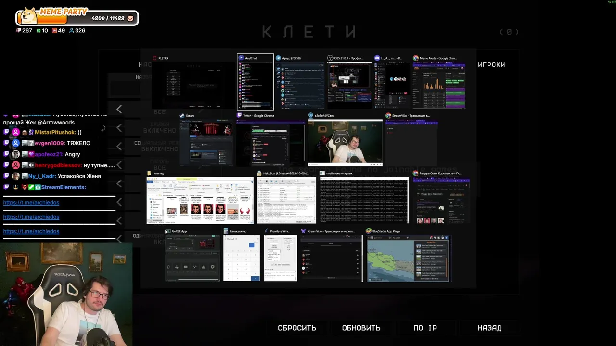Click left arrow of ВЫКЛЮЧЕНО filter row
This screenshot has height=346, width=616.
(x=119, y=146)
